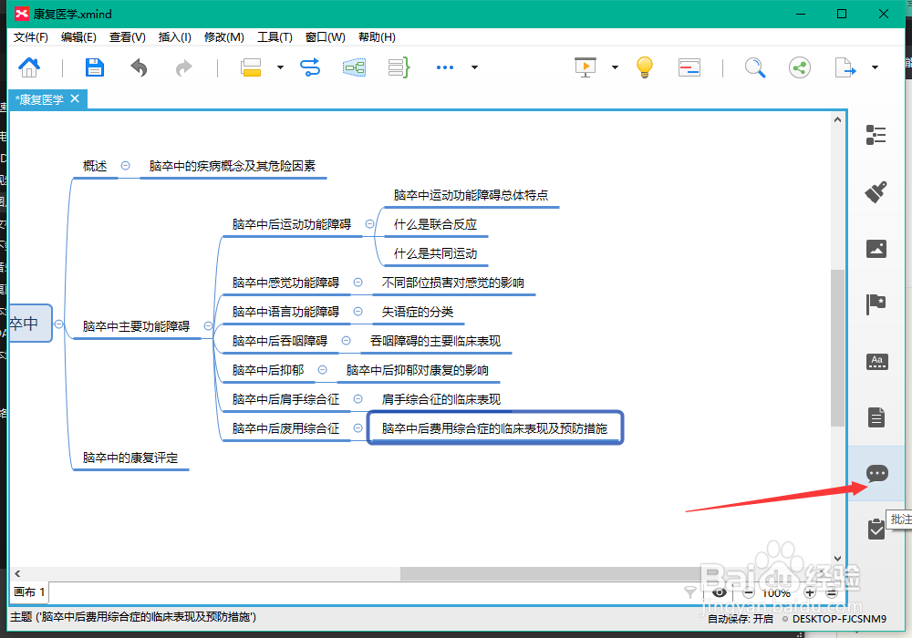
Task: Insert a topic using the yellow topic icon
Action: pyautogui.click(x=251, y=67)
